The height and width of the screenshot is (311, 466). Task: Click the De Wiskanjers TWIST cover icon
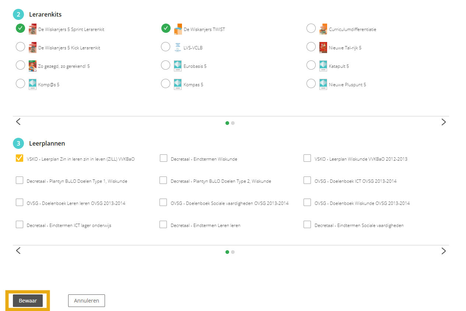click(x=178, y=29)
